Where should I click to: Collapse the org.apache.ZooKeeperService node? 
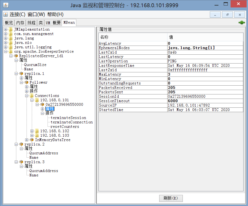point(6,51)
